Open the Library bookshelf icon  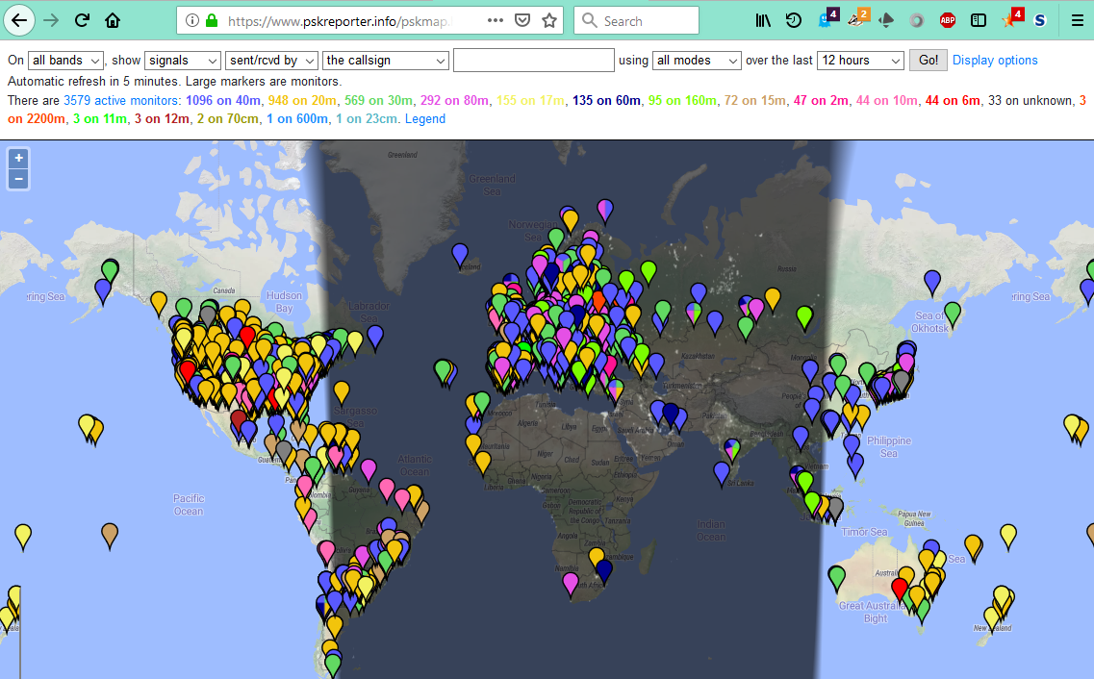pyautogui.click(x=763, y=20)
